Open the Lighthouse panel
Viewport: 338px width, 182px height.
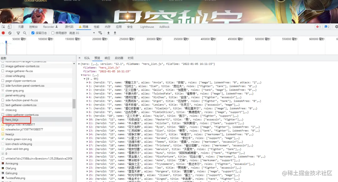[x=147, y=27]
